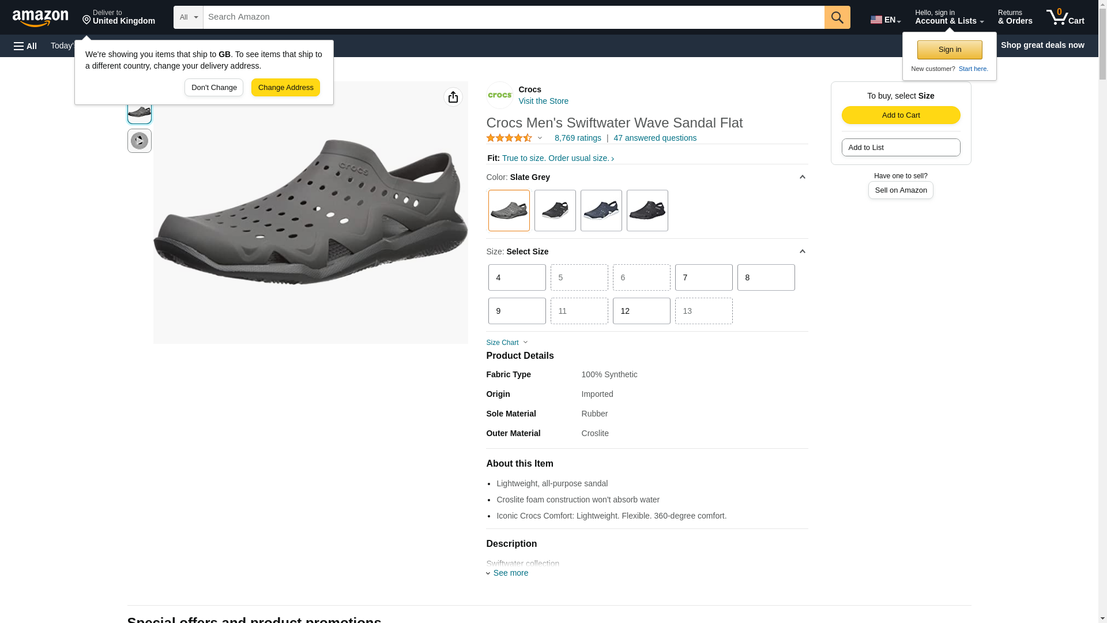Open the All hamburger menu

tap(25, 46)
